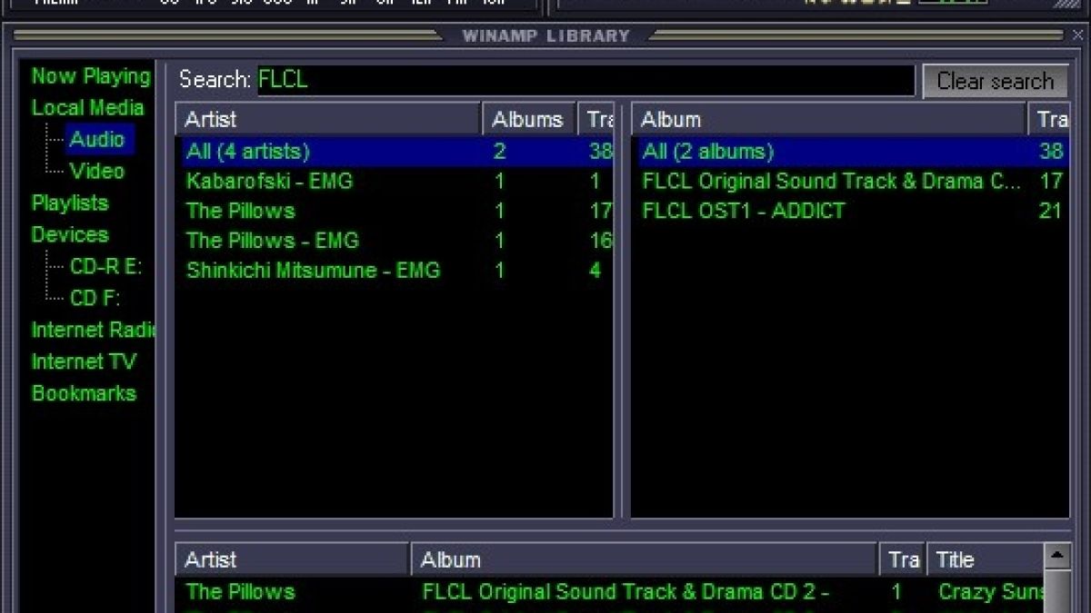
Task: Click the Crazy Suns title cell
Action: click(x=991, y=592)
